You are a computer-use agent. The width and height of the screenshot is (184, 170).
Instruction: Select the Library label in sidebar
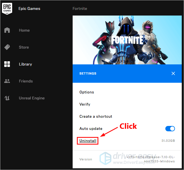[25, 64]
